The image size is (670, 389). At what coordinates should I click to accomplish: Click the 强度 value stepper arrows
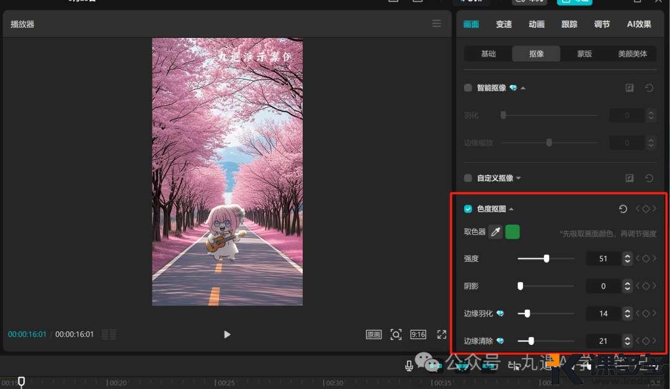[x=627, y=258]
